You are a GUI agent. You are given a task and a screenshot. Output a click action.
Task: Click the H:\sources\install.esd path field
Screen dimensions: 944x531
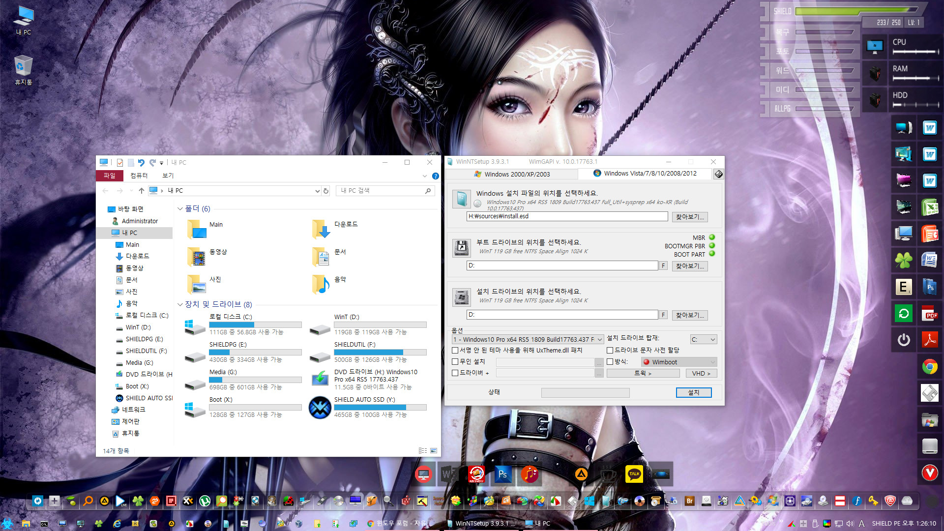coord(567,216)
